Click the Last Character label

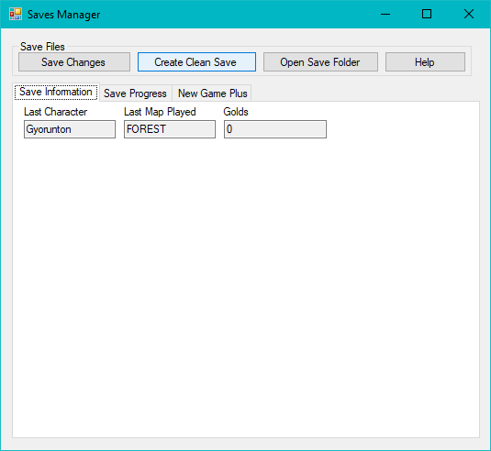tap(56, 112)
